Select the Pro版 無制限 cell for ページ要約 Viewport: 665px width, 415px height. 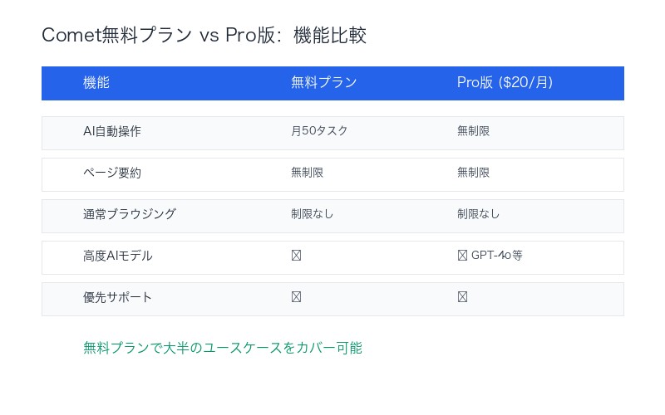tap(473, 173)
